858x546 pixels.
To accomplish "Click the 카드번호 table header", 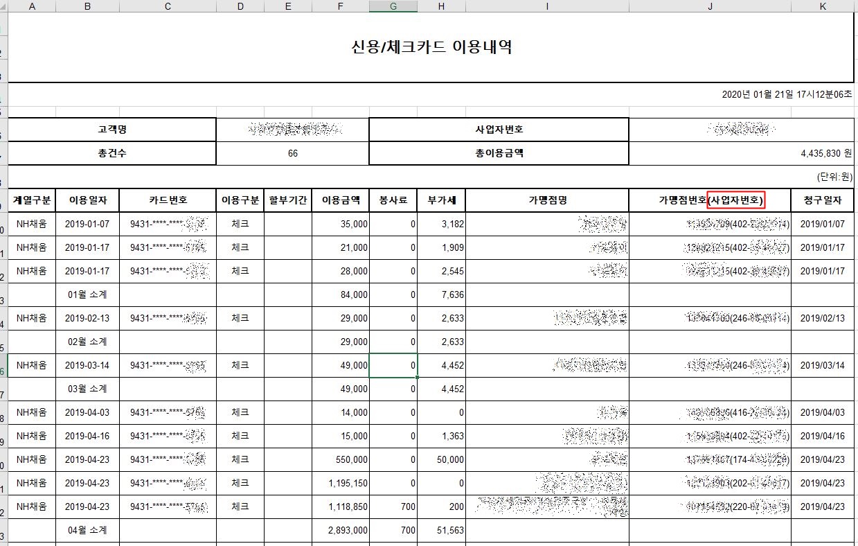I will 168,200.
